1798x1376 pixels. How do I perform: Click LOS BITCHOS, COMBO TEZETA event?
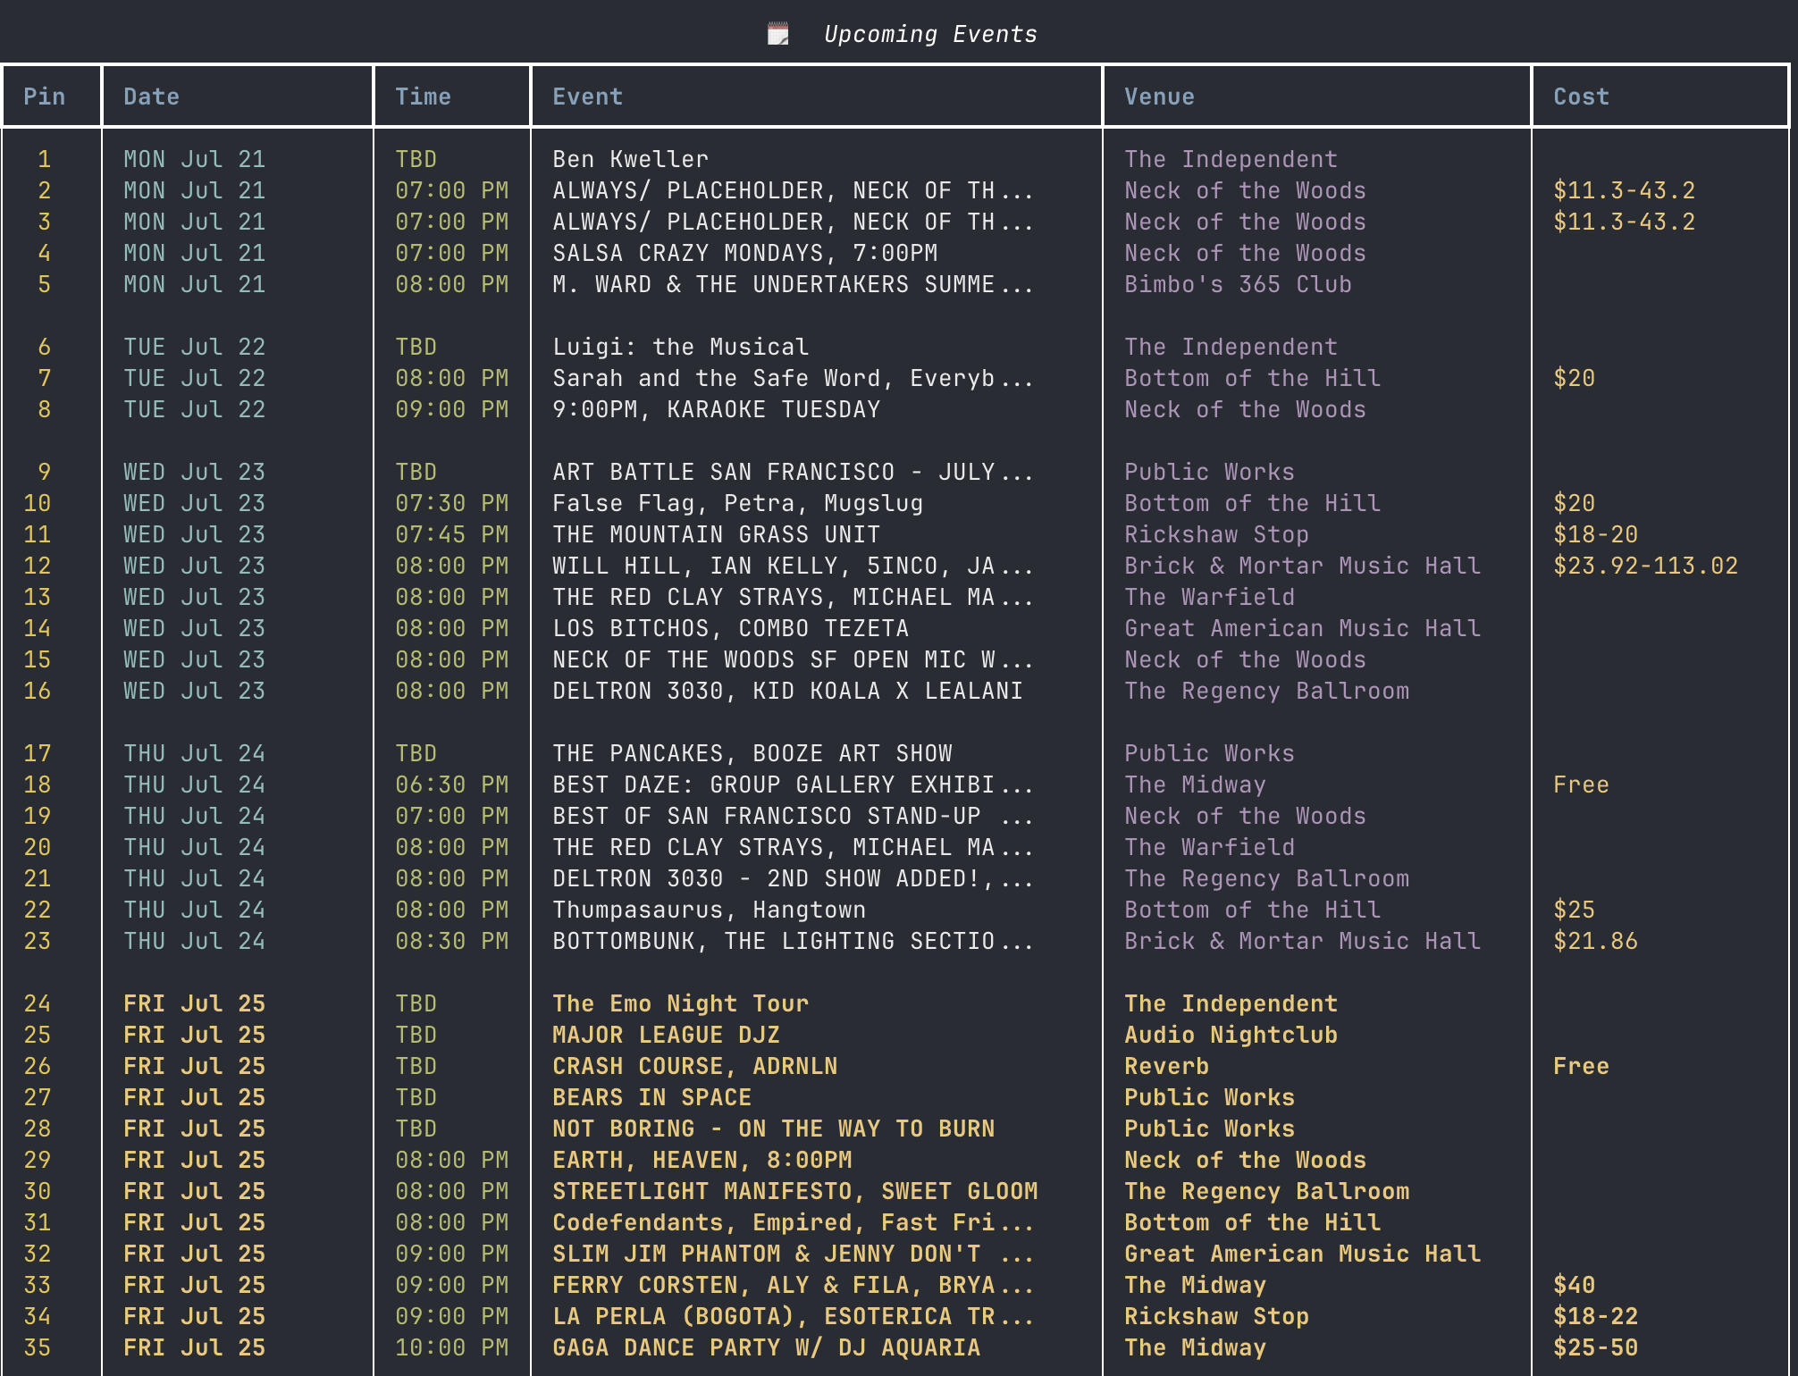(x=730, y=628)
